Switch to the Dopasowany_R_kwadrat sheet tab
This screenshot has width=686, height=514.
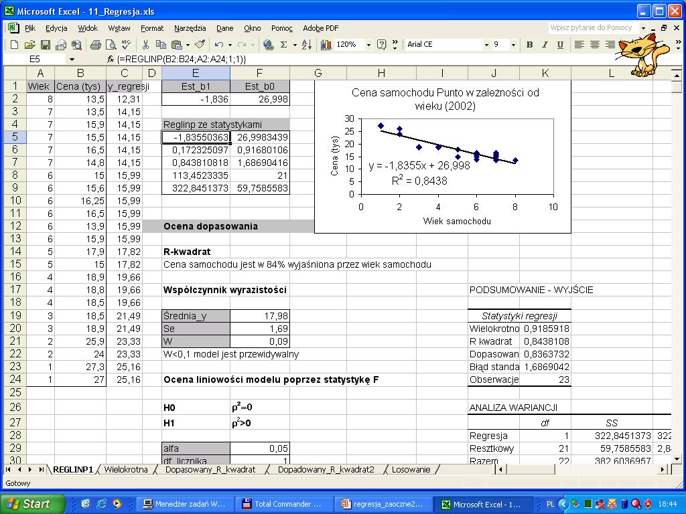click(x=210, y=469)
